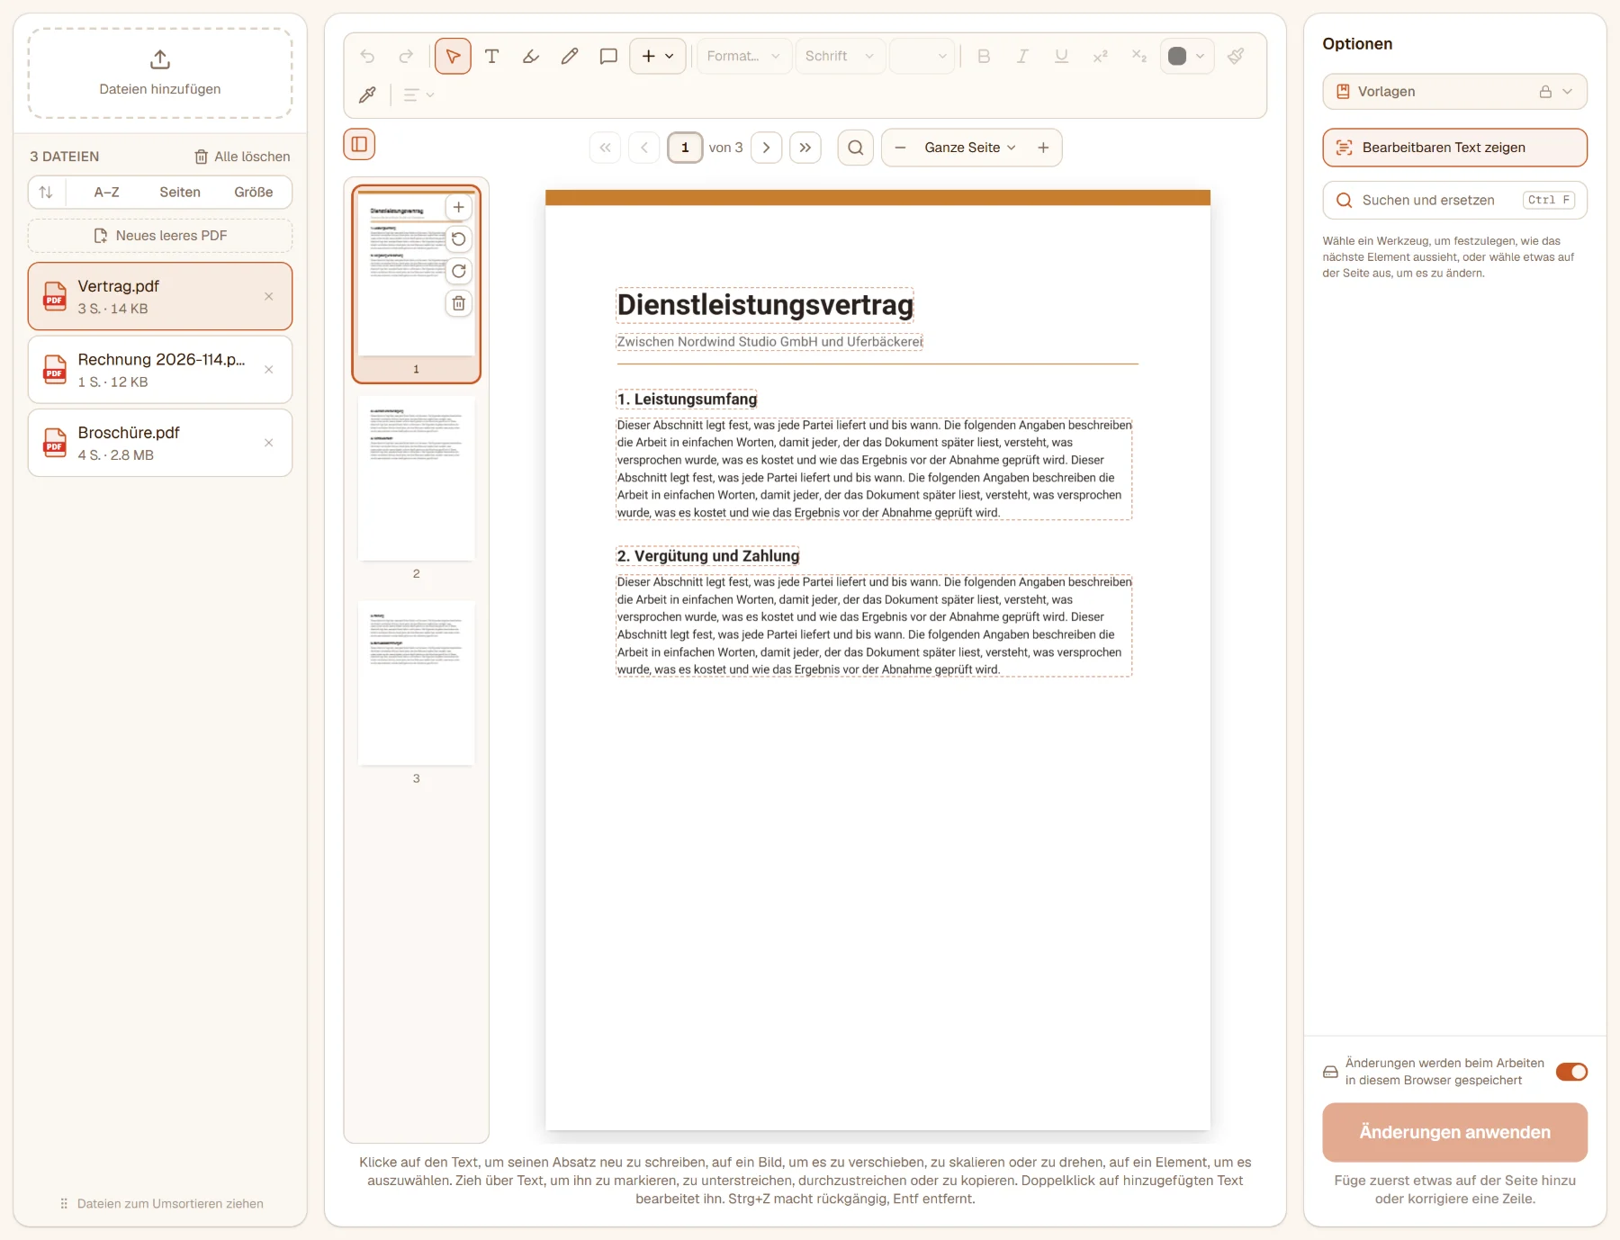Viewport: 1620px width, 1240px height.
Task: Click Dateien hinzufügen upload area
Action: click(160, 73)
